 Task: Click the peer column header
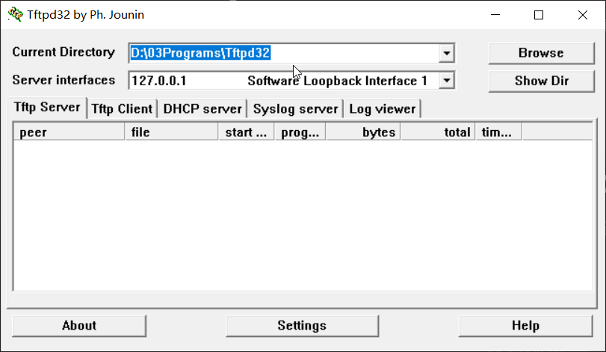tap(69, 132)
